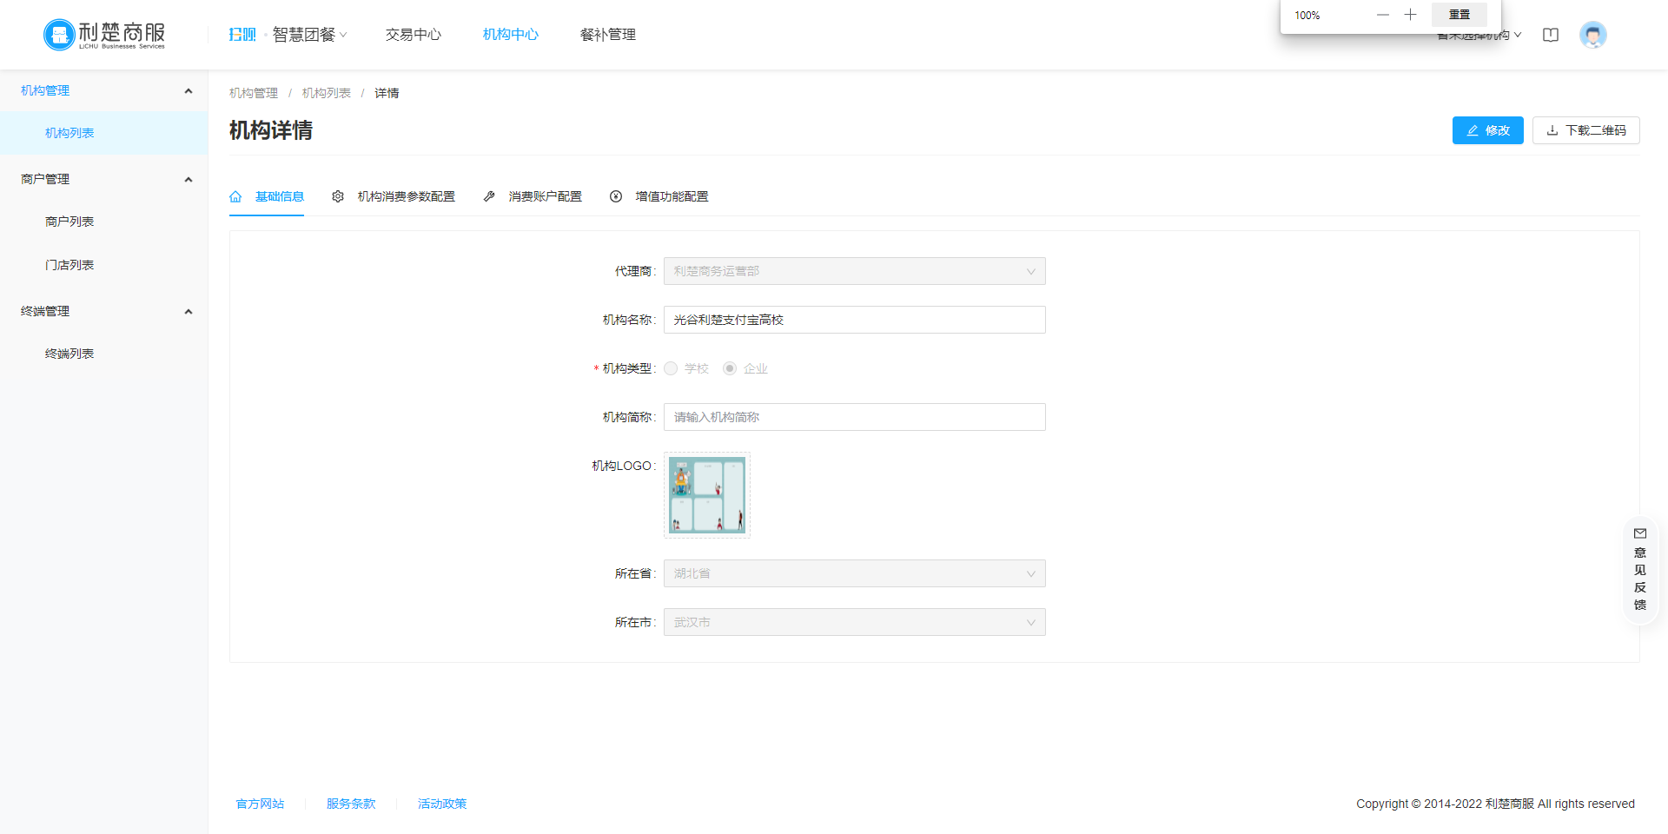The height and width of the screenshot is (834, 1668).
Task: Click the 机构LOGO thumbnail image
Action: [707, 495]
